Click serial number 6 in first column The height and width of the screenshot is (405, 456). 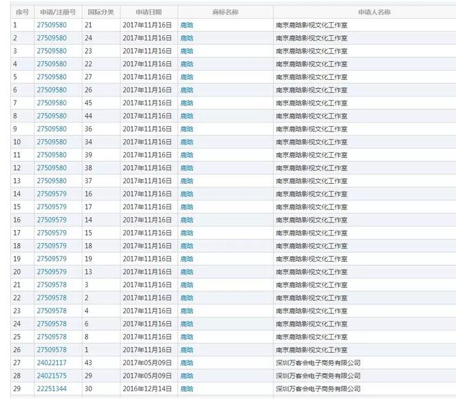pos(15,90)
